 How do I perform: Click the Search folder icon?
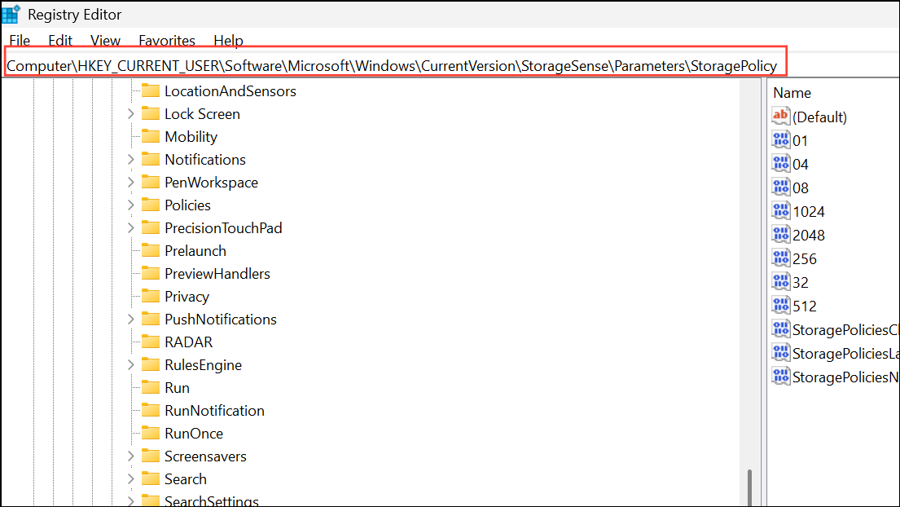(151, 478)
